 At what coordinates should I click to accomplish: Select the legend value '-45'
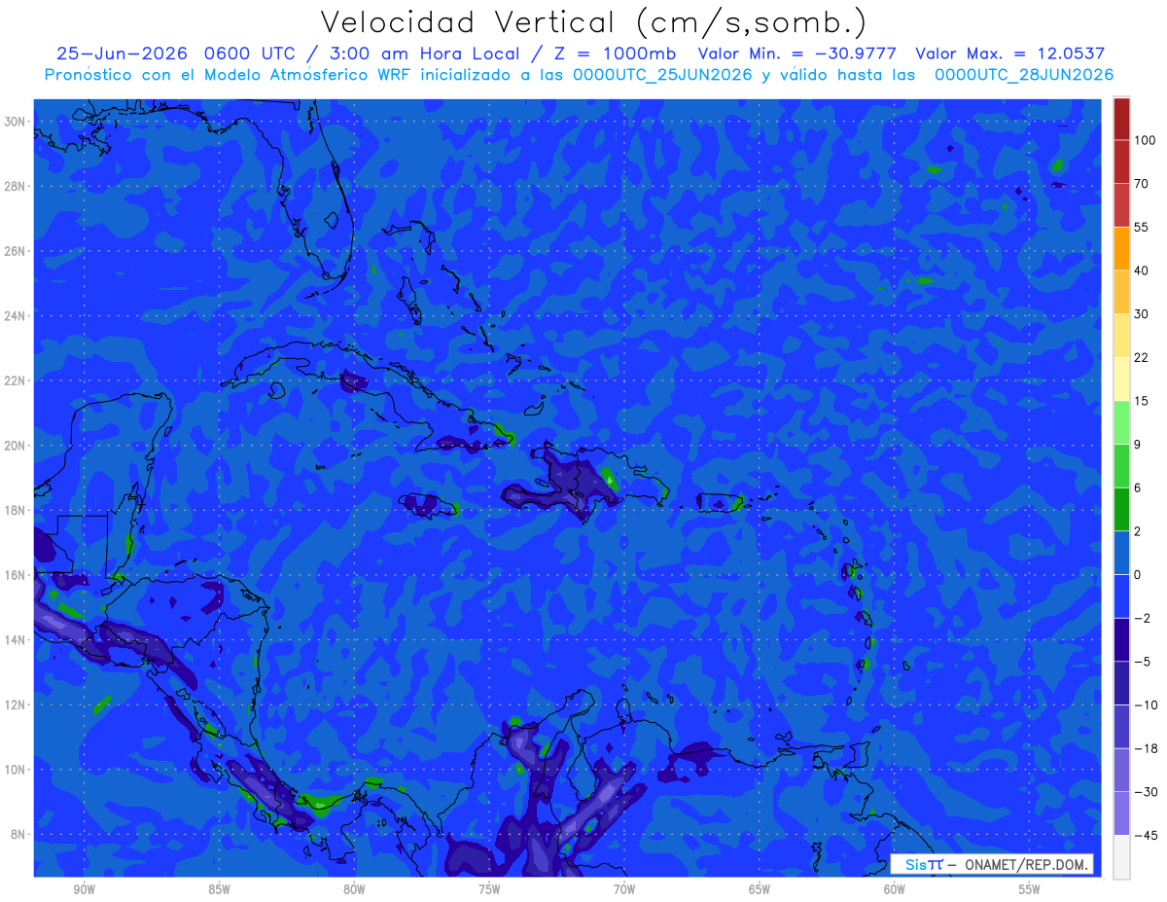[1146, 835]
